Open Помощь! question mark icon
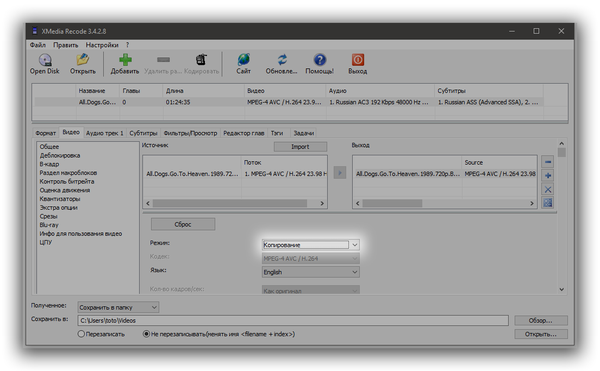The width and height of the screenshot is (600, 371). (x=320, y=60)
